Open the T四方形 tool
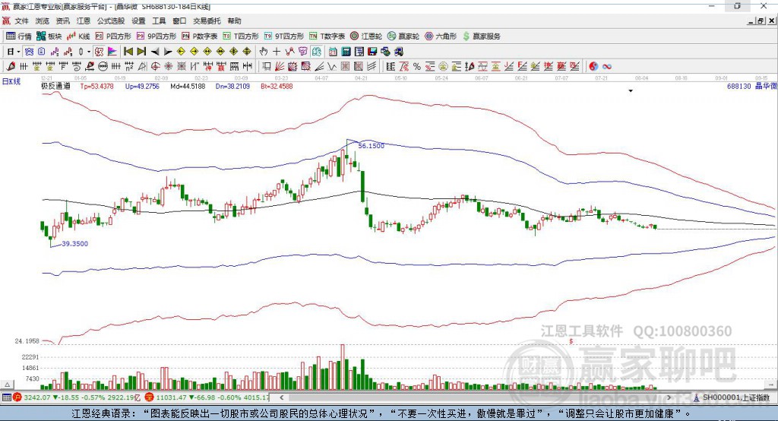778x421 pixels. [x=241, y=36]
